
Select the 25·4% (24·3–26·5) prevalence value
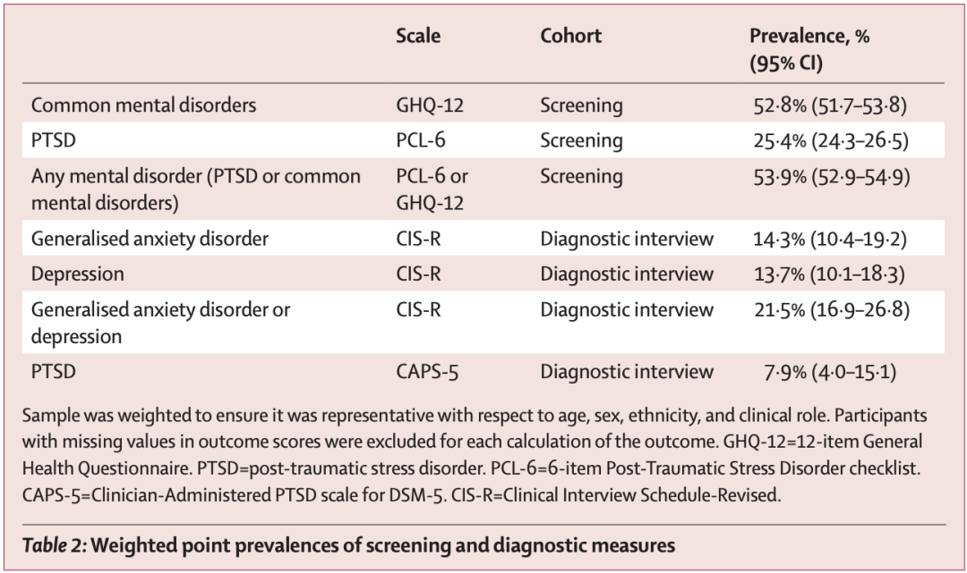pyautogui.click(x=830, y=140)
